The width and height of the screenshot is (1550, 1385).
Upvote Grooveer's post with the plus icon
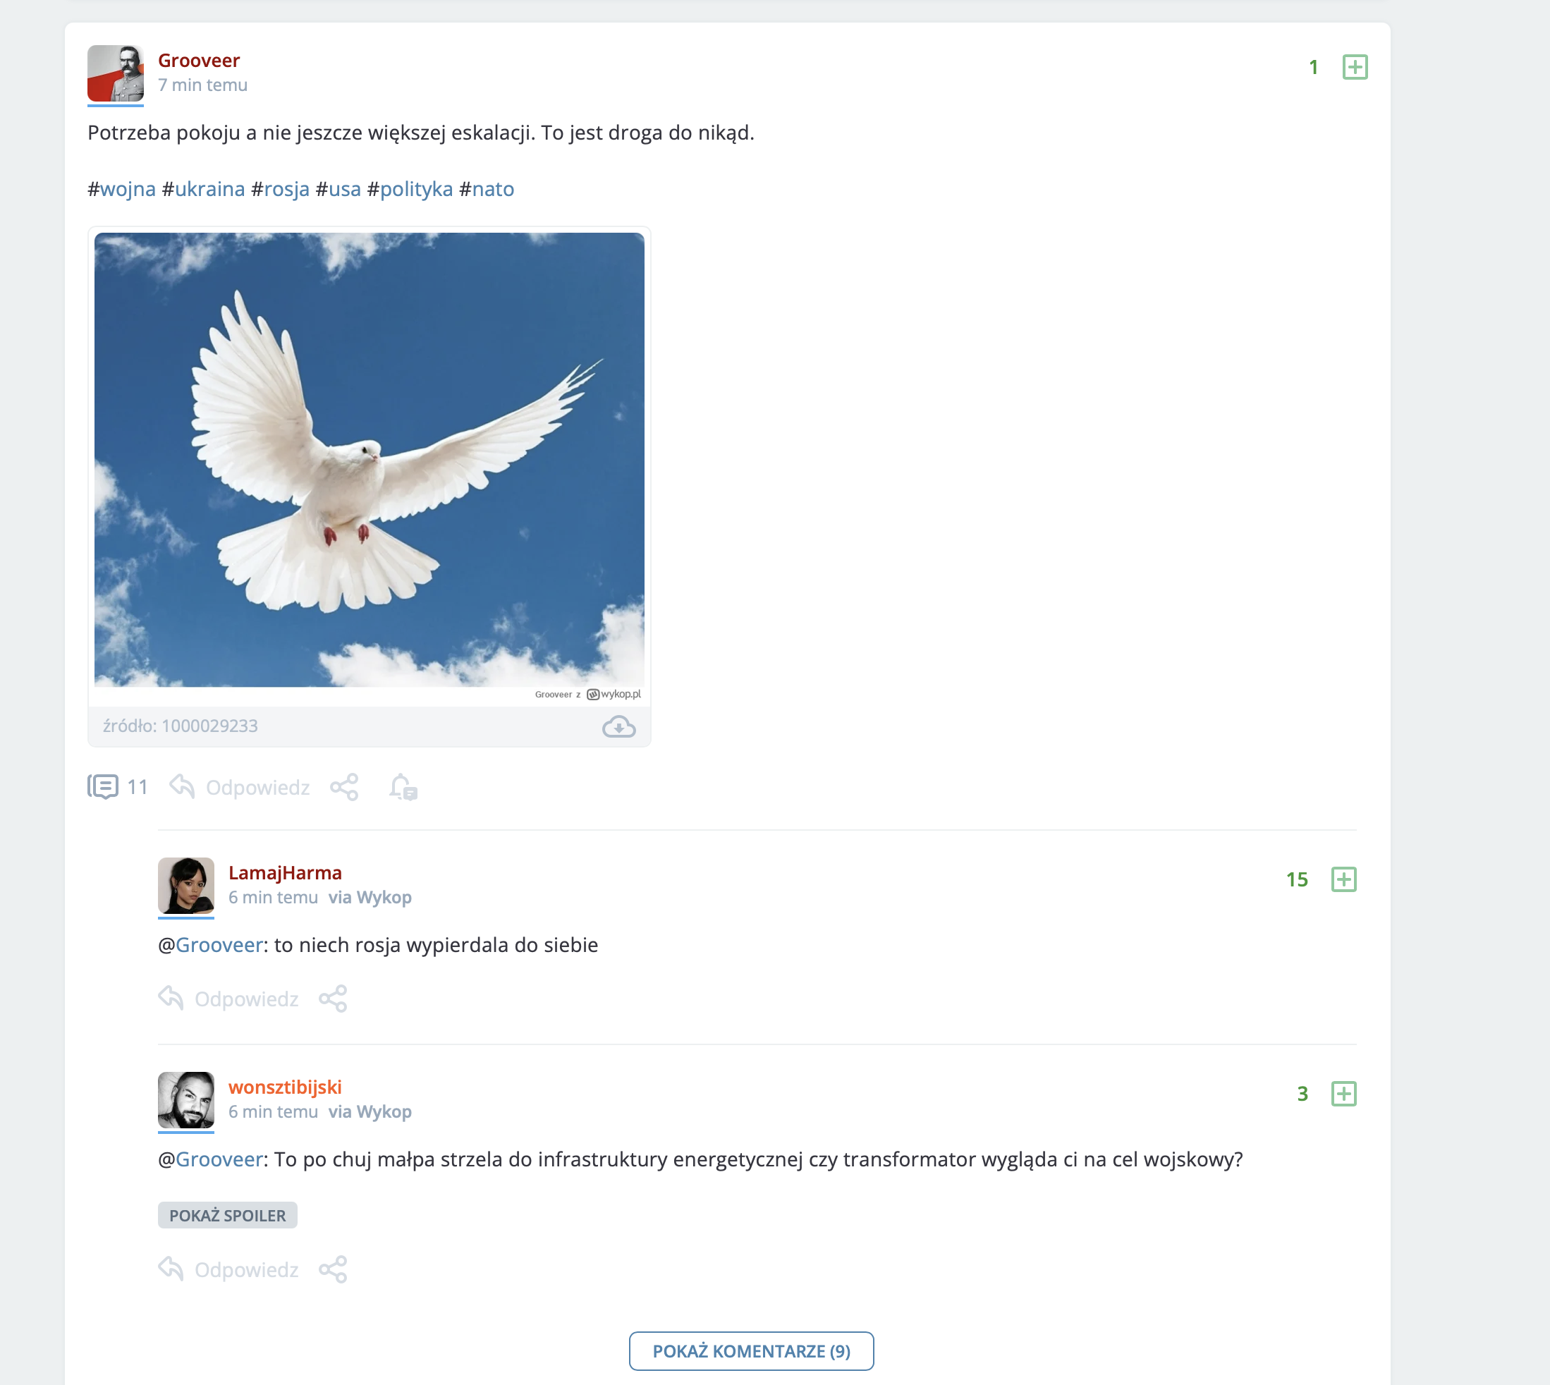[1355, 67]
